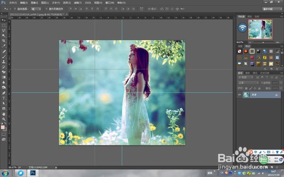Select the Dodge tool
The height and width of the screenshot is (177, 284).
[4, 87]
